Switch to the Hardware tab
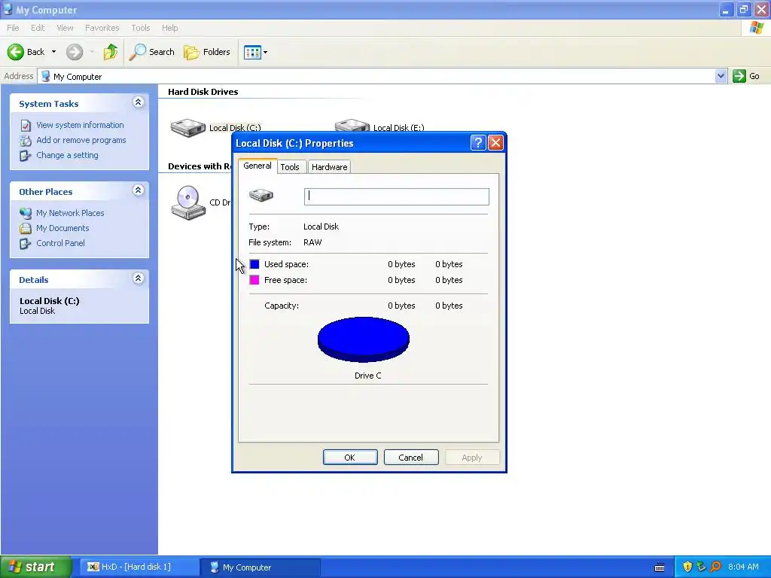 [x=330, y=167]
